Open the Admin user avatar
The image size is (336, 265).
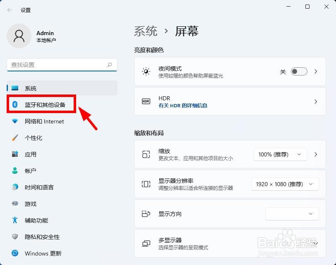pyautogui.click(x=19, y=36)
